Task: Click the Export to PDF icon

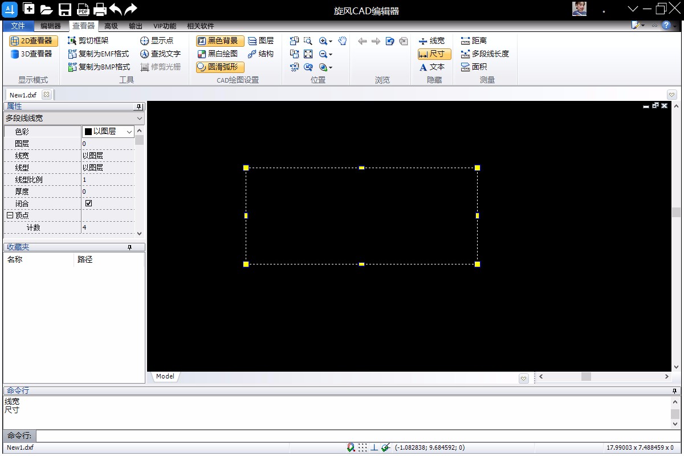Action: (83, 9)
